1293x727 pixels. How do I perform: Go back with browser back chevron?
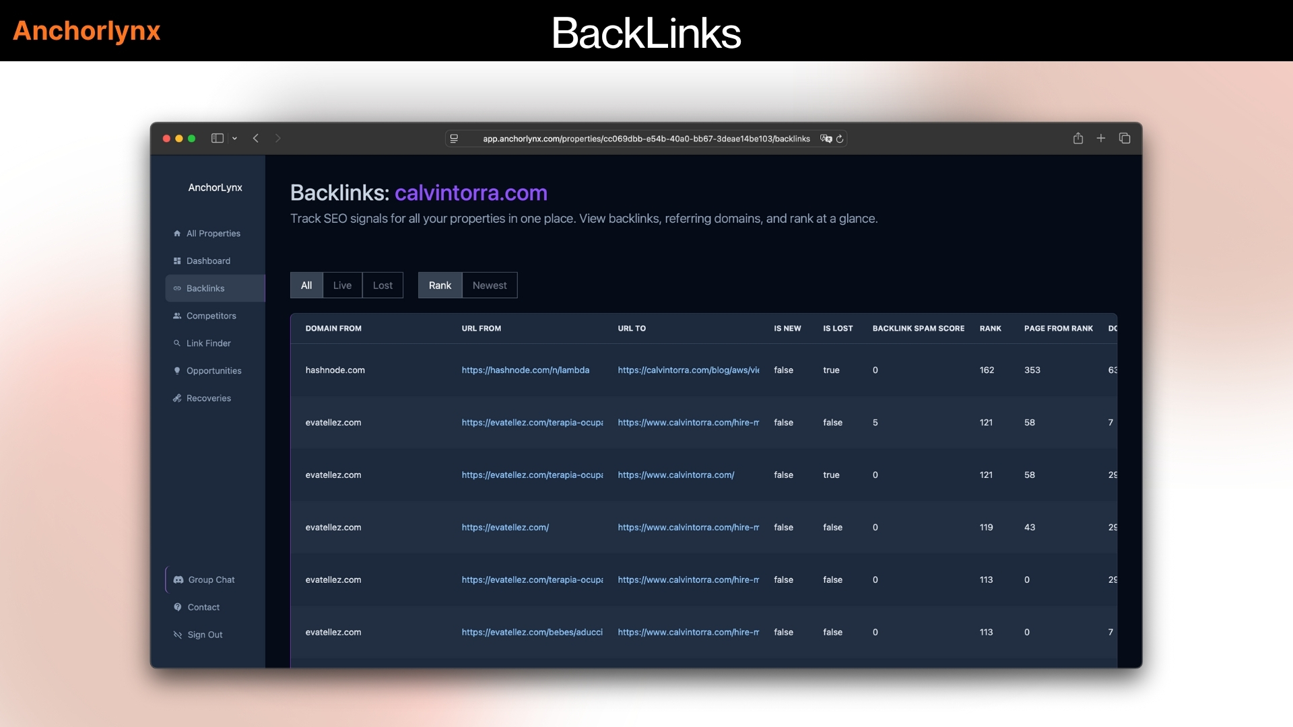(256, 138)
